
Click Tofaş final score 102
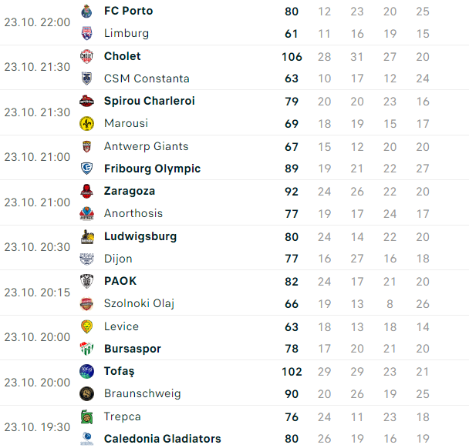[x=292, y=372]
